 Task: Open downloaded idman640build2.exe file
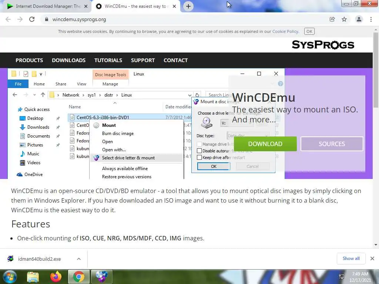coord(39,259)
